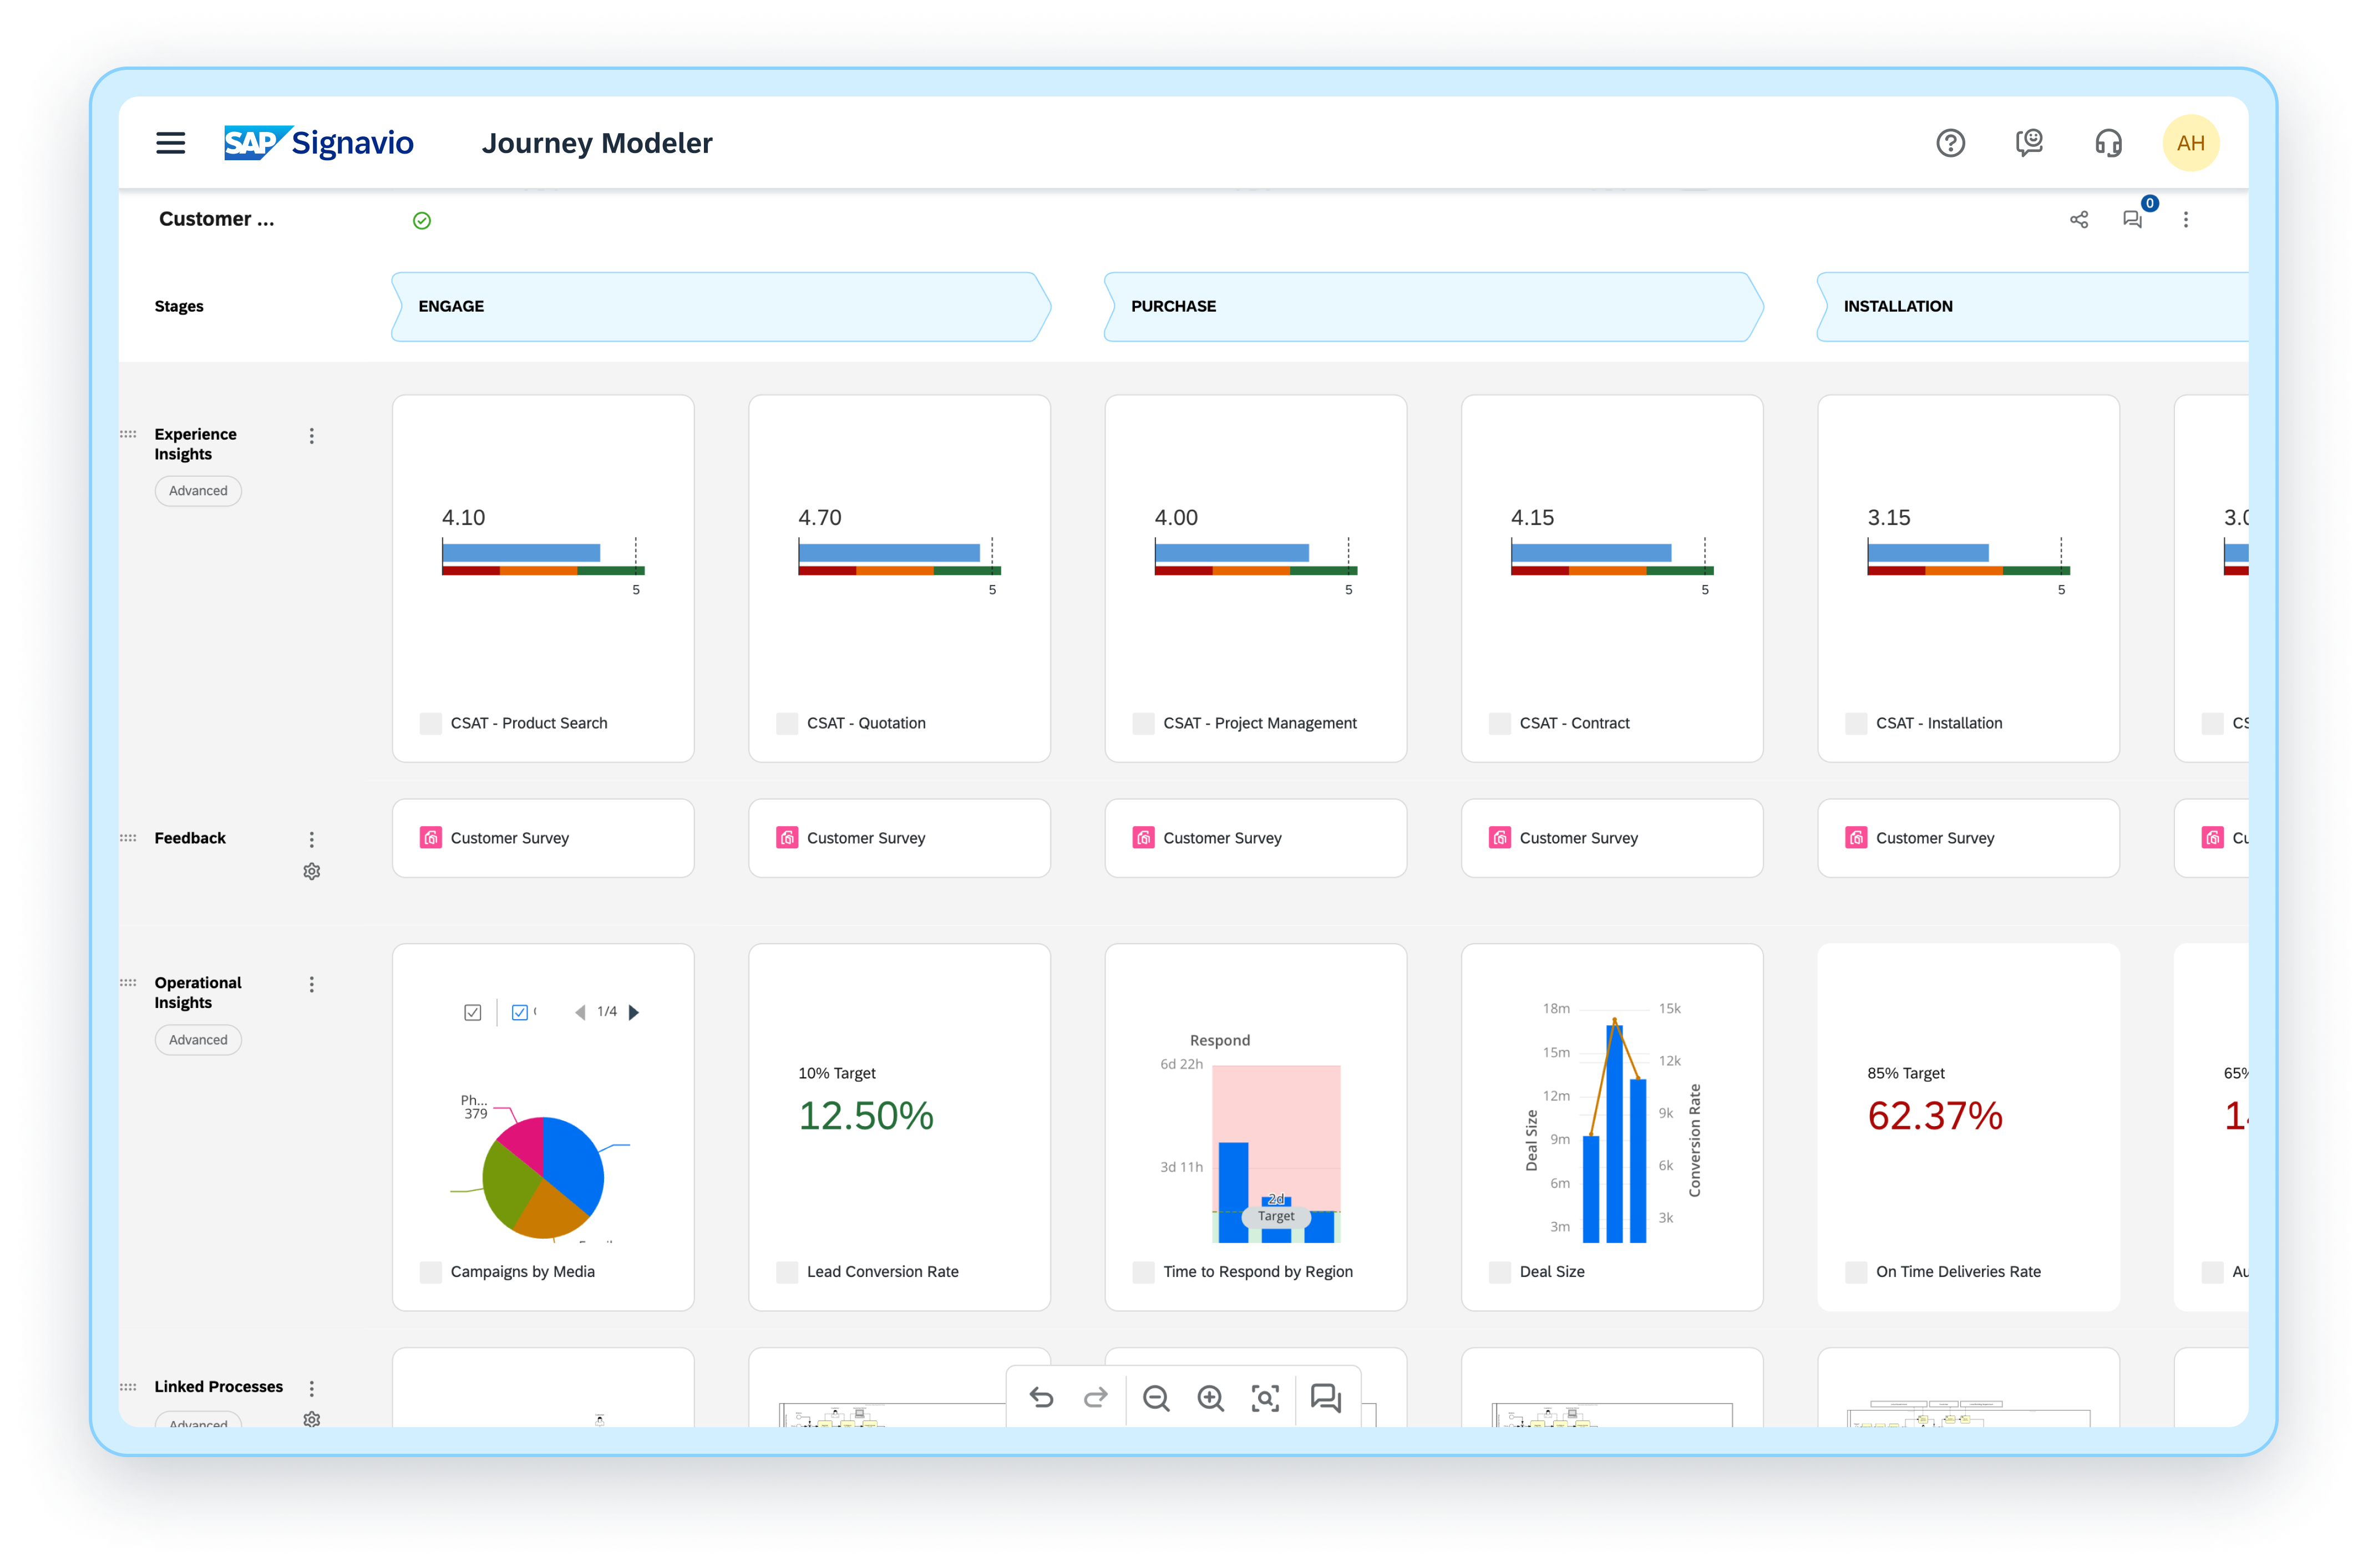2368x1568 pixels.
Task: Open settings gear under Feedback row
Action: [311, 872]
